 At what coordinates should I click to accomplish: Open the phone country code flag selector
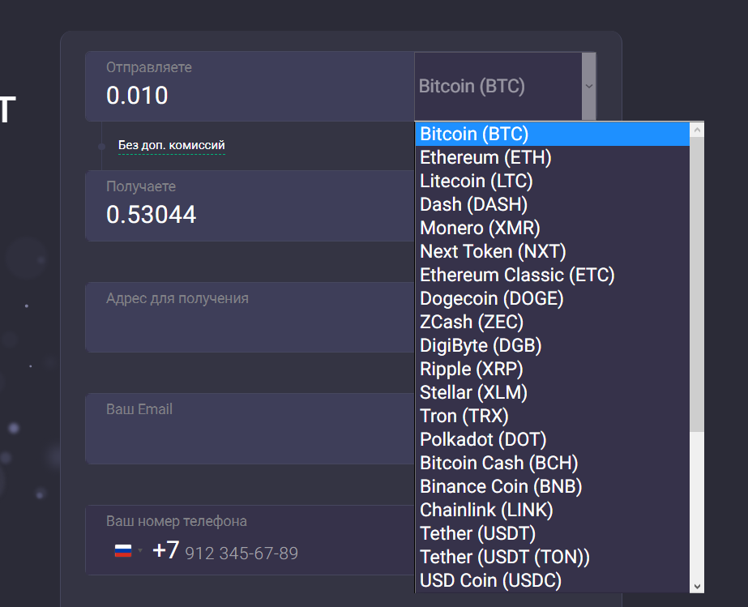[128, 551]
